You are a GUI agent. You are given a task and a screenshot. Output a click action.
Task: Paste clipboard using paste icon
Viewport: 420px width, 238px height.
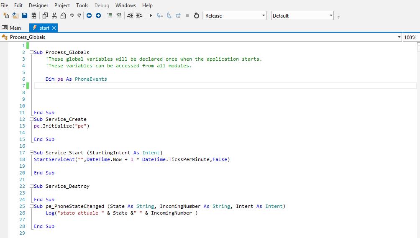tap(63, 15)
